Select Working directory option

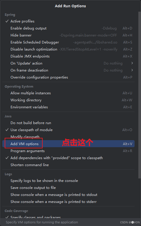coord(68,100)
